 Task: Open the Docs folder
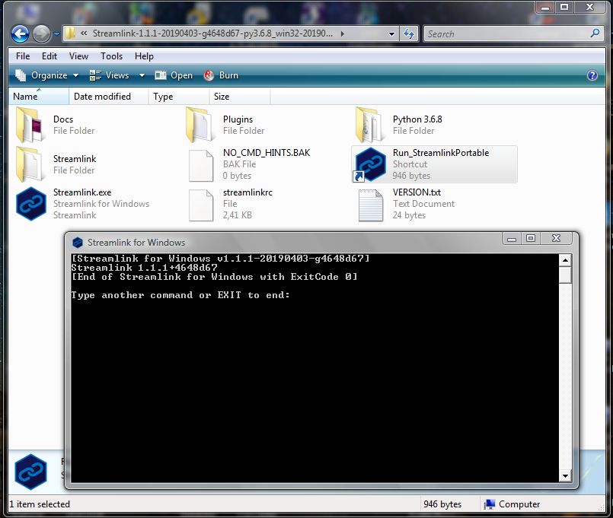64,119
